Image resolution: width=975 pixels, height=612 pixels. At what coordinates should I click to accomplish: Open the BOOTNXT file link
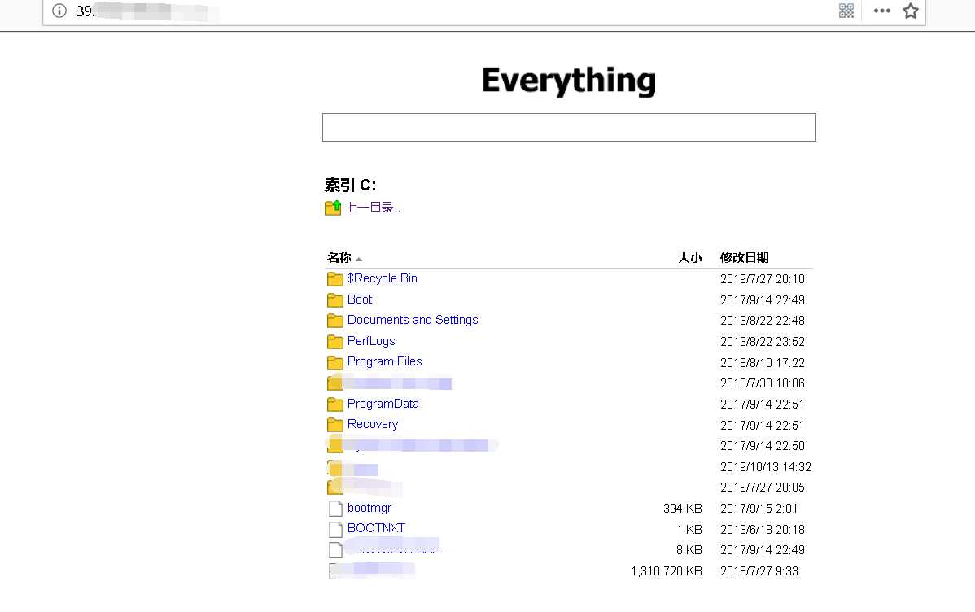pyautogui.click(x=376, y=528)
